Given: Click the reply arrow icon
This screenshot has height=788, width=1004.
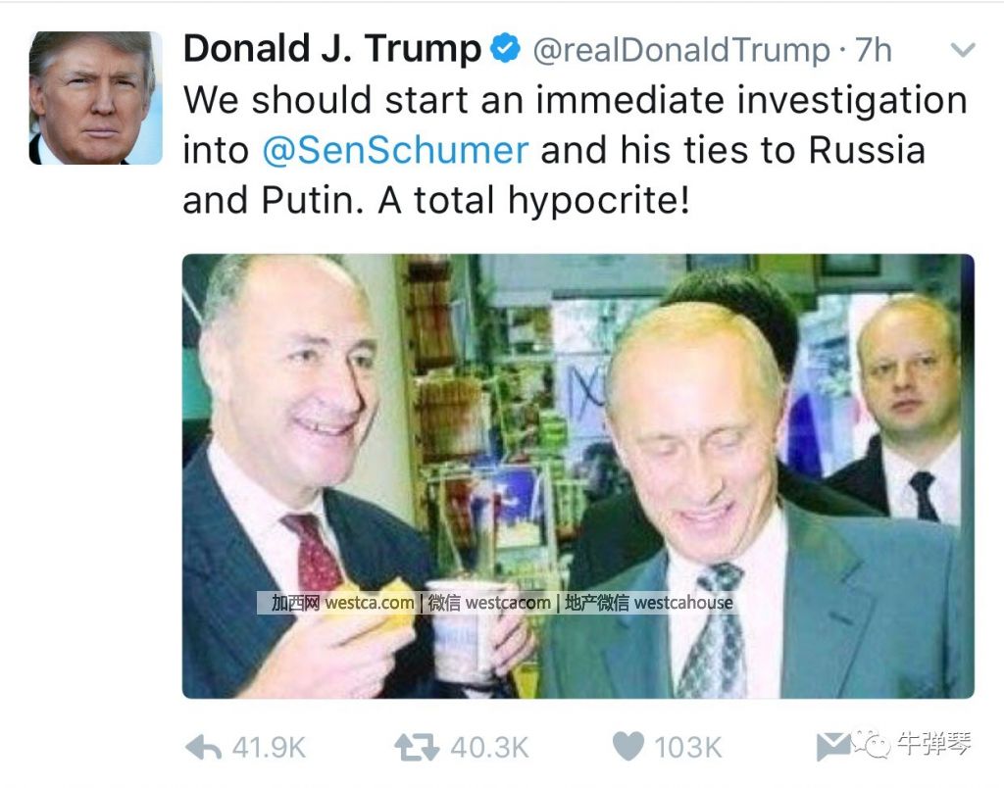Looking at the screenshot, I should coord(203,748).
